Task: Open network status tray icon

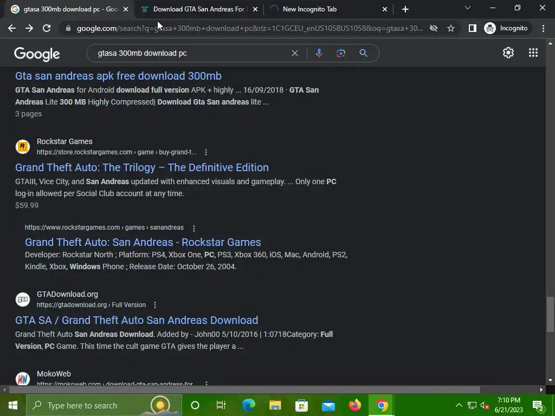Action: click(472, 405)
